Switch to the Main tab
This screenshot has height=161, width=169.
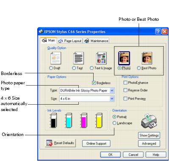click(49, 40)
